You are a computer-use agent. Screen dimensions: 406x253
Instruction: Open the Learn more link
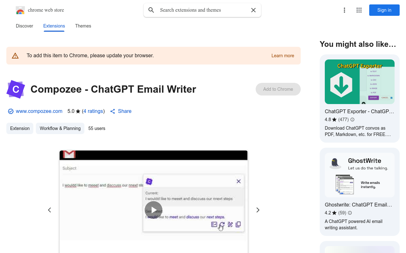pos(283,56)
